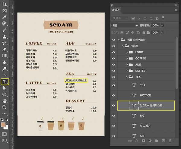Delete layer with the trash icon
Viewport: 181px width, 149px height.
pos(170,141)
